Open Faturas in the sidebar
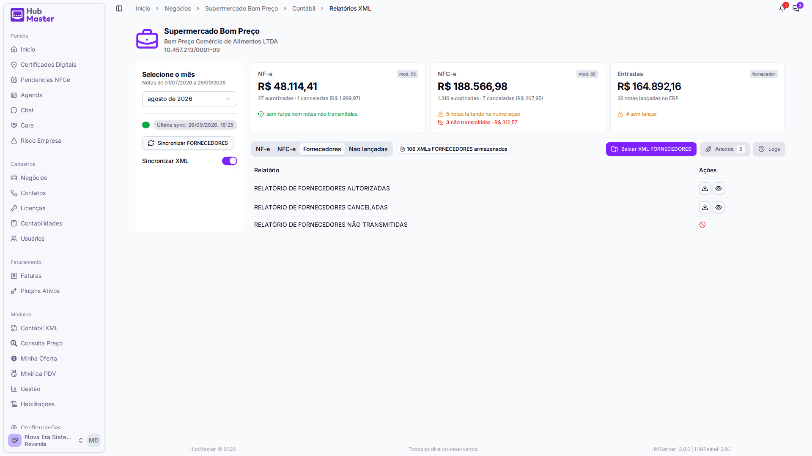The height and width of the screenshot is (456, 812). (x=54, y=276)
